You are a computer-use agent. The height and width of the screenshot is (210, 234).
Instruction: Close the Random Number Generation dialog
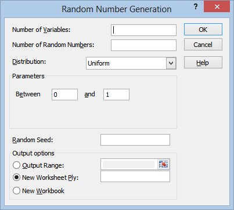217,6
